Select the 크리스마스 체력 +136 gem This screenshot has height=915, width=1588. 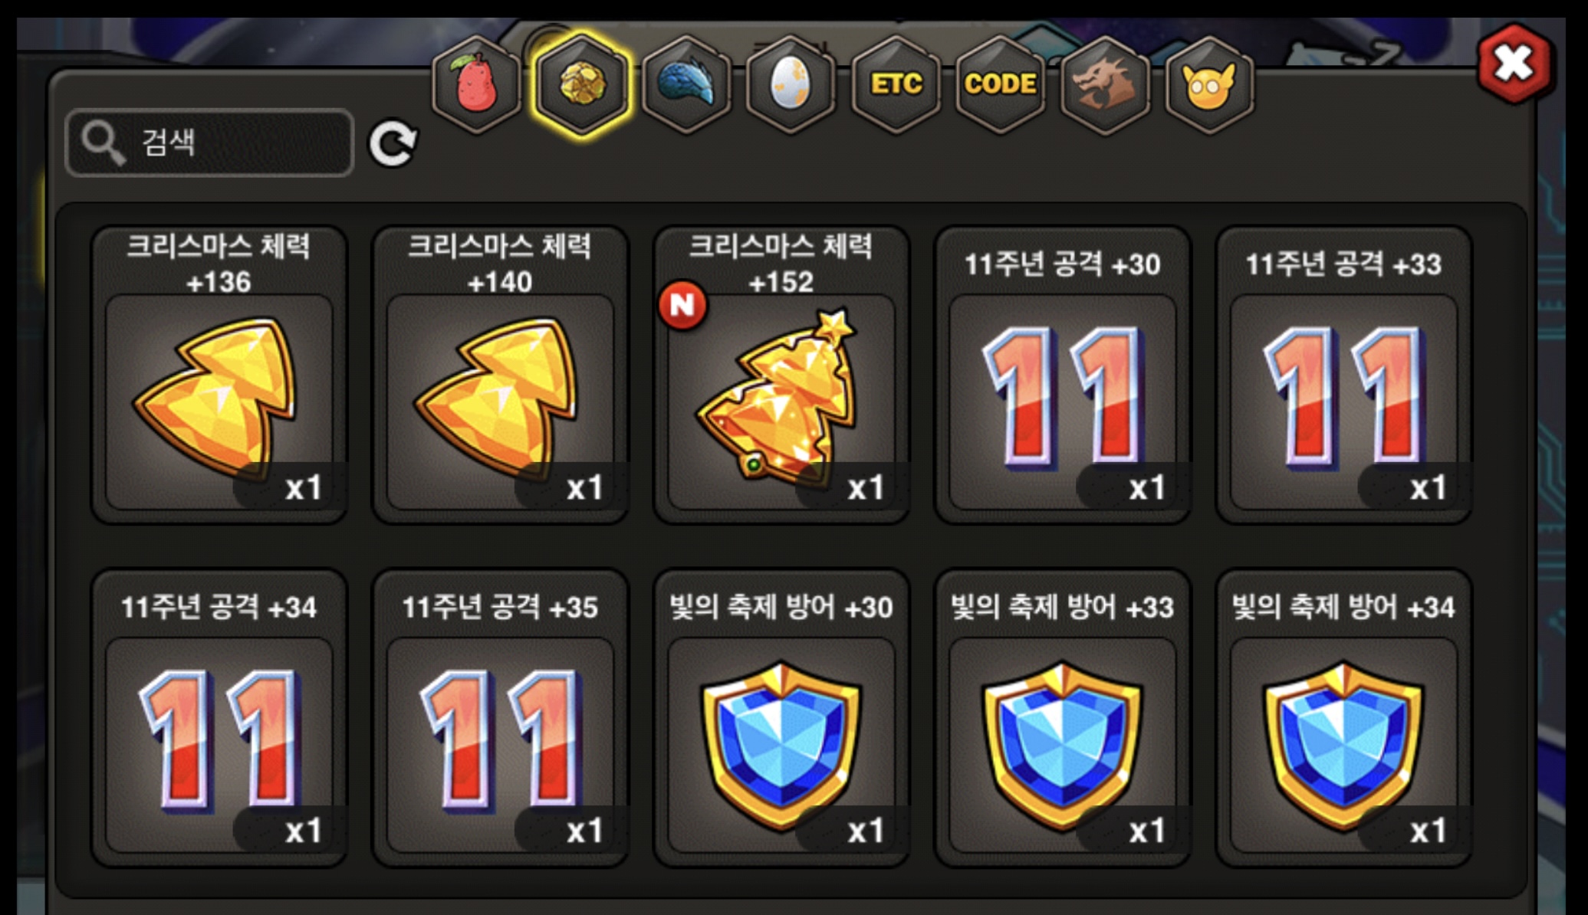pos(219,374)
